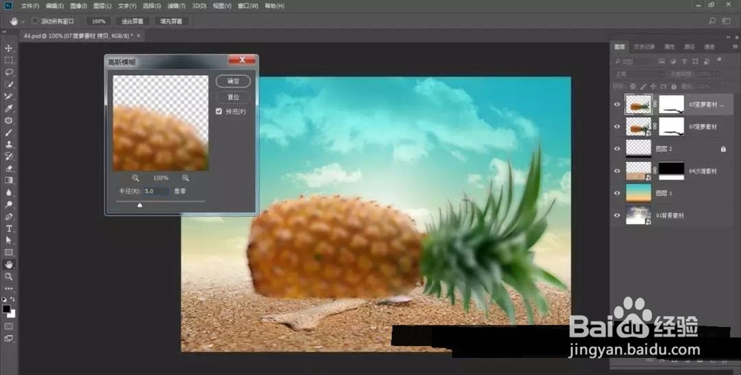This screenshot has width=741, height=375.
Task: Hide the 图层 1 layer
Action: coord(617,193)
